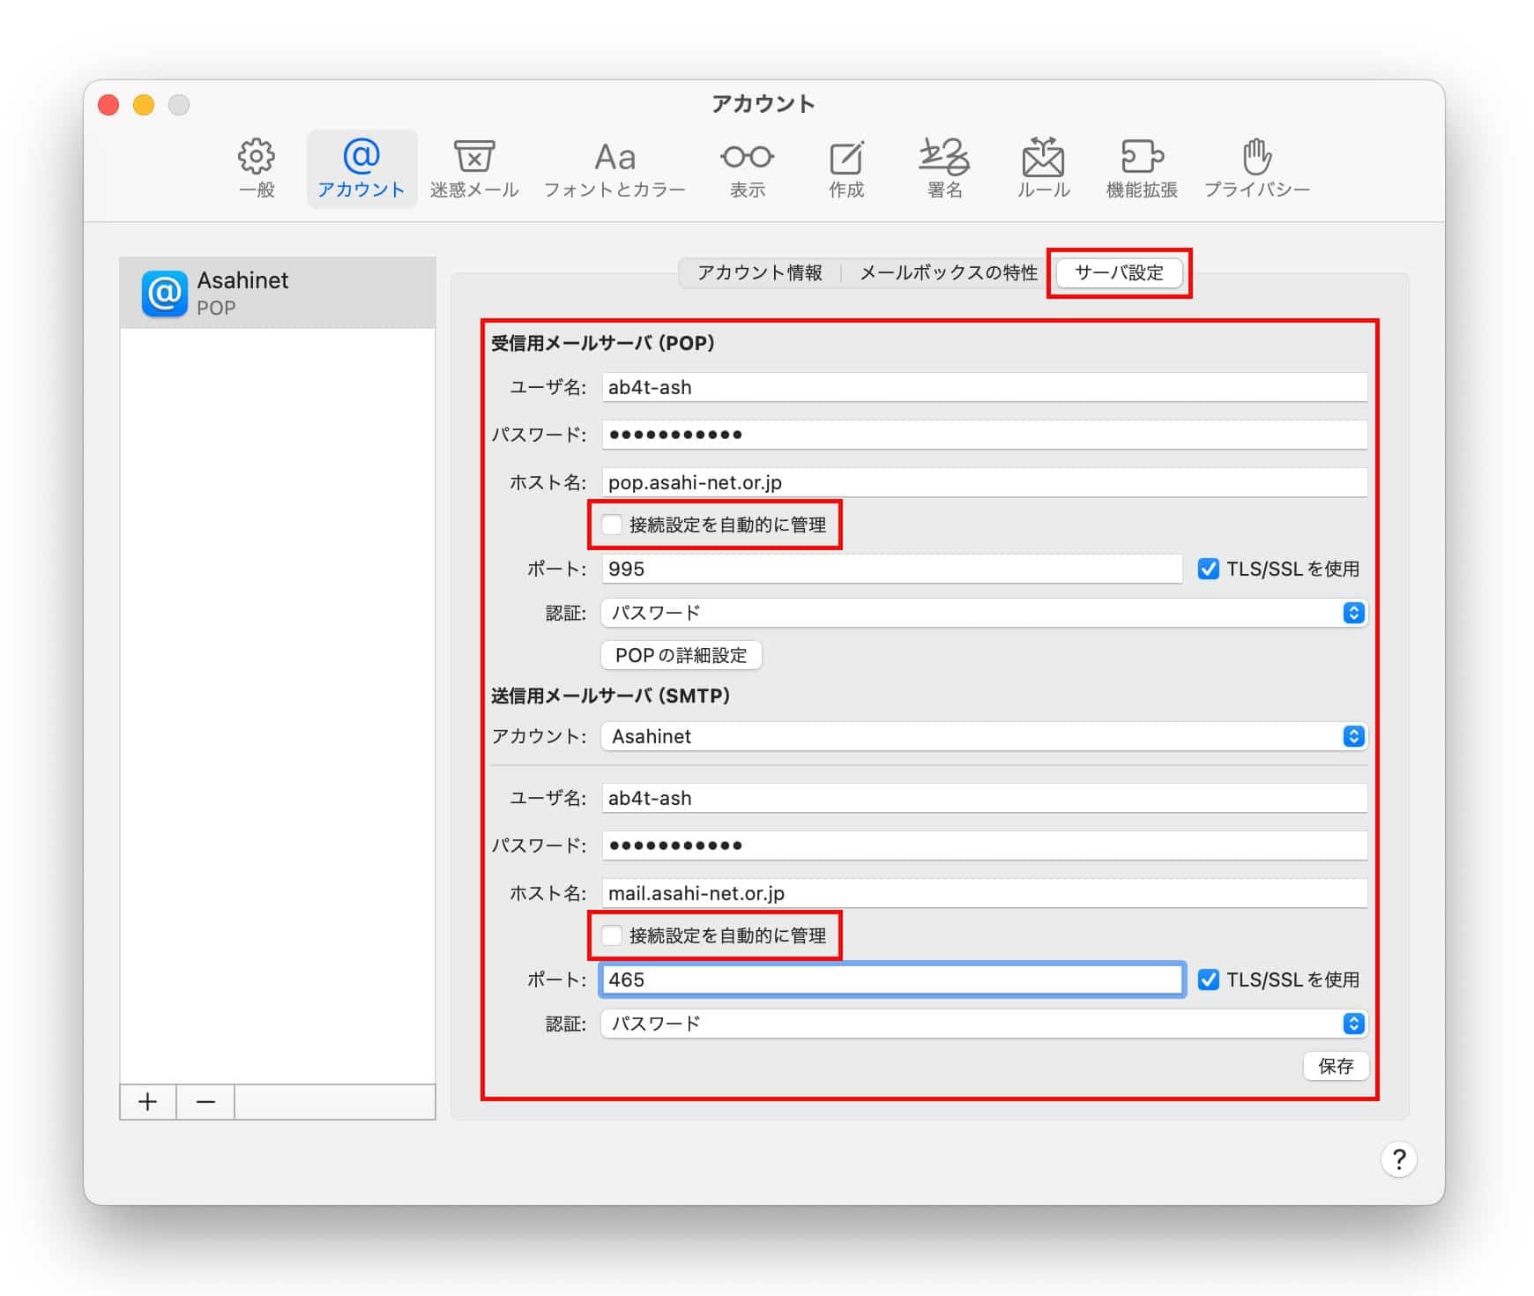Open SMTP アカウント Asahinet dropdown
Screen dimensions: 1534x1296
tap(984, 736)
